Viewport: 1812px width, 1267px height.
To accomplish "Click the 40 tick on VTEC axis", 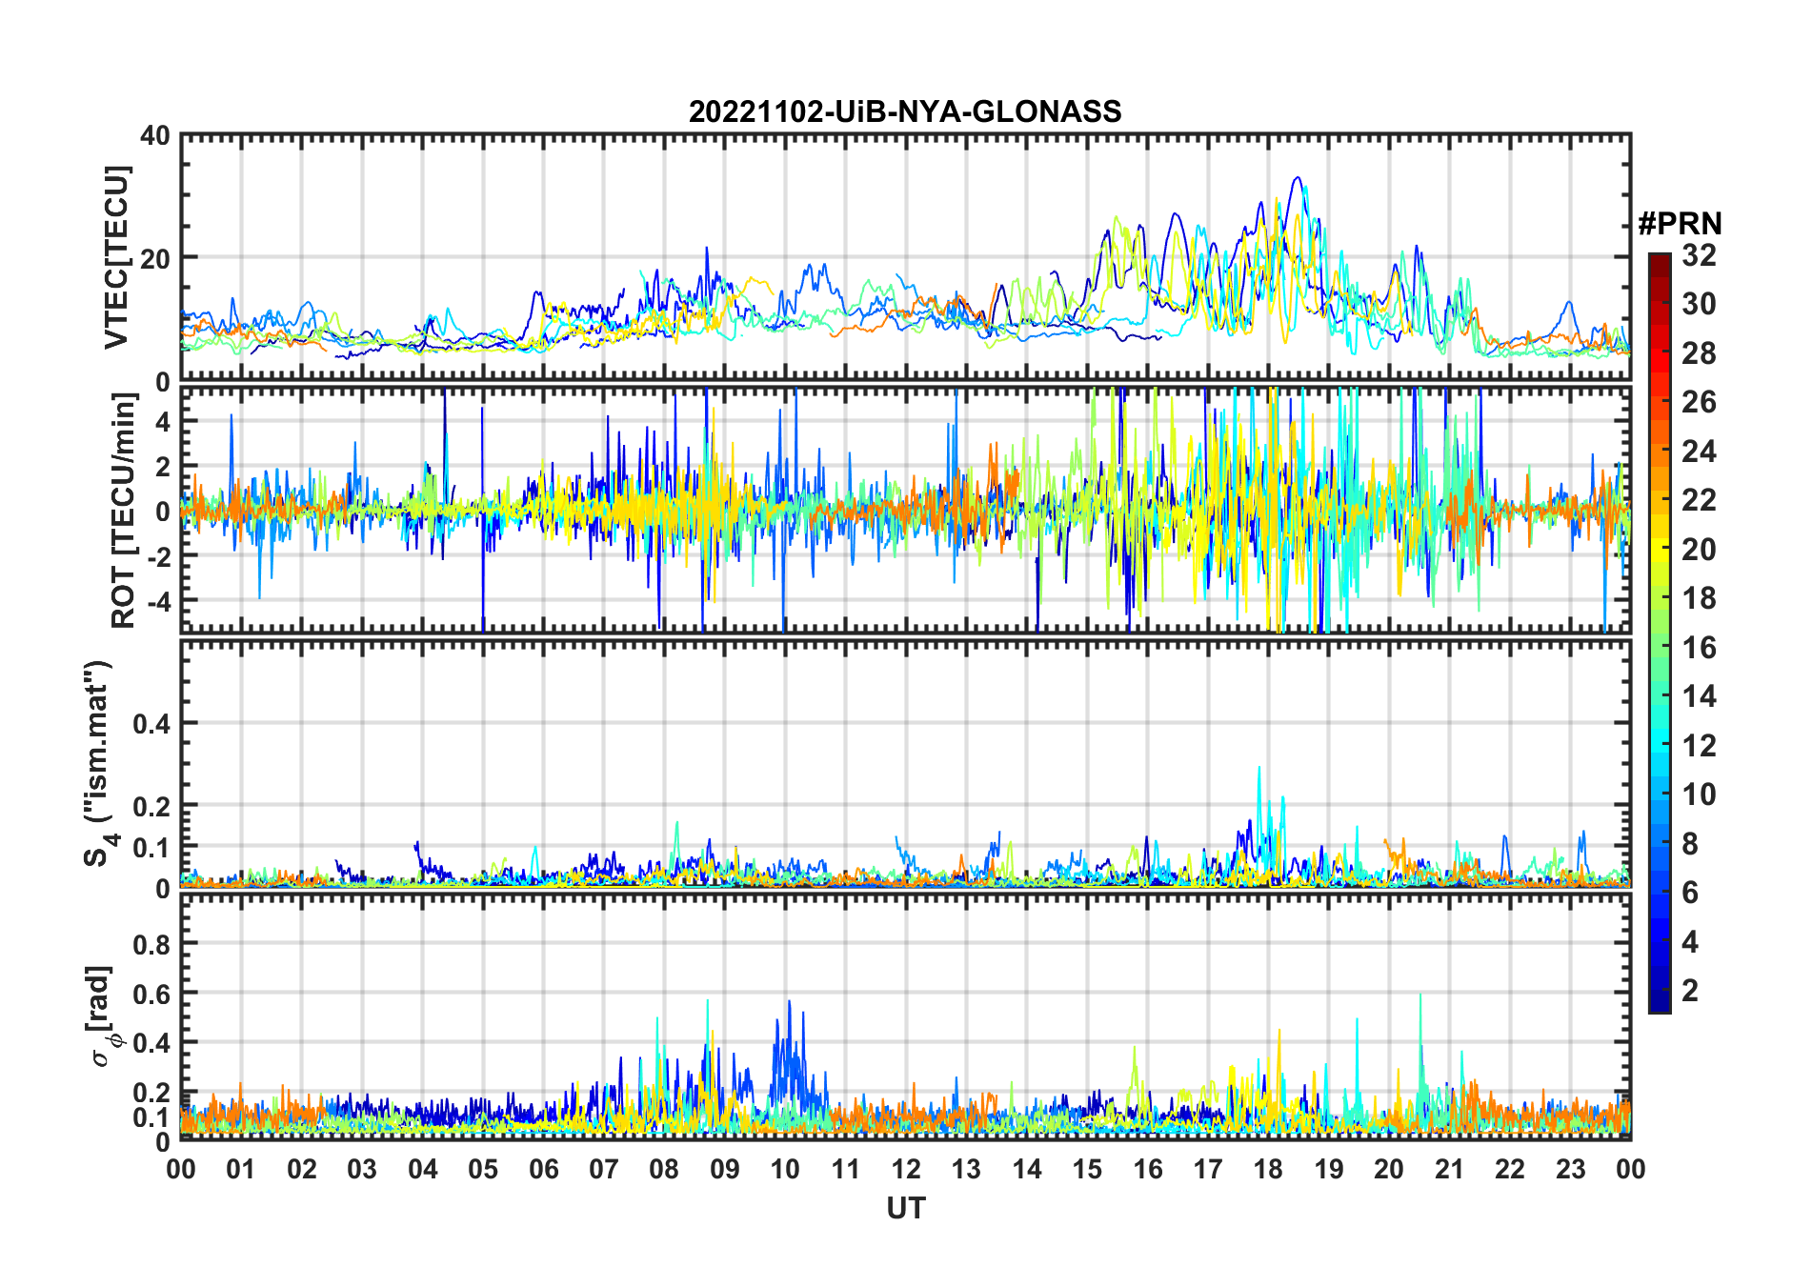I will coord(155,136).
